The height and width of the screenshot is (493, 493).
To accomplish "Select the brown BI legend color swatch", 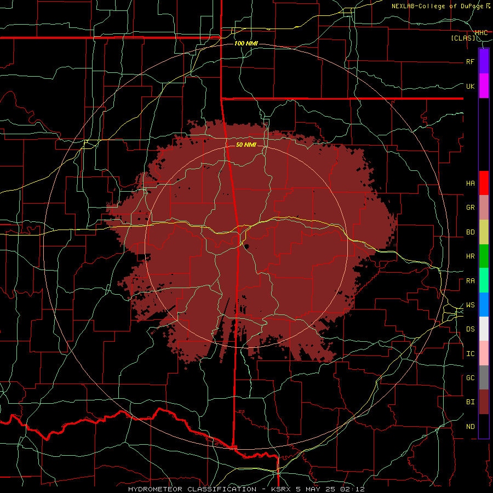I will (x=484, y=402).
